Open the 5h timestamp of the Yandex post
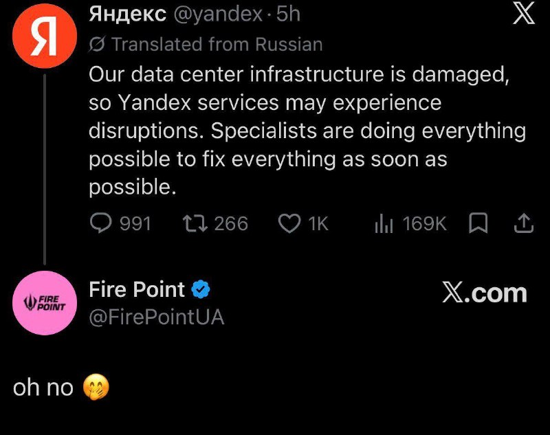The width and height of the screenshot is (550, 435). (288, 14)
